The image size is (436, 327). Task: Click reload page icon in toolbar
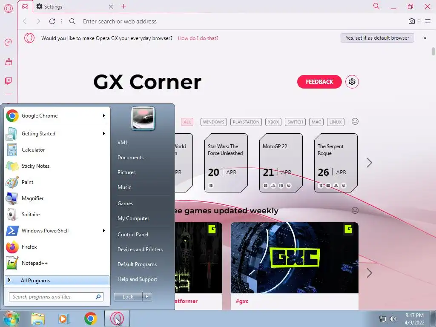point(52,21)
